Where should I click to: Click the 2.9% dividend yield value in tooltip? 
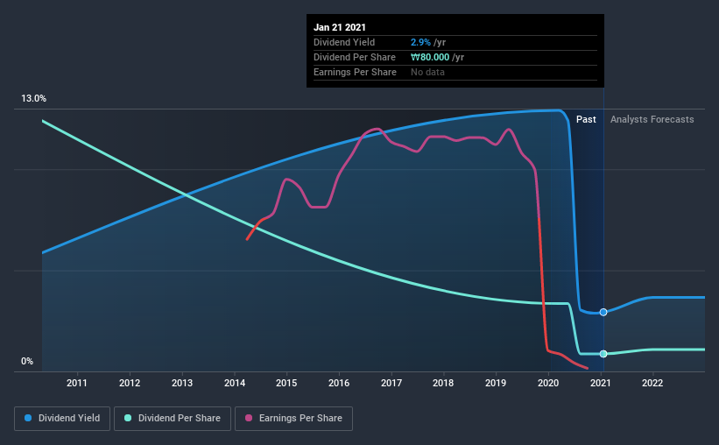[420, 42]
